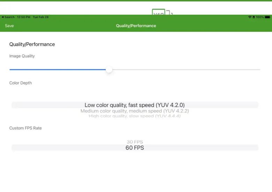Image resolution: width=272 pixels, height=192 pixels.
Task: Pick High color quality, slow speed
Action: pos(135,116)
